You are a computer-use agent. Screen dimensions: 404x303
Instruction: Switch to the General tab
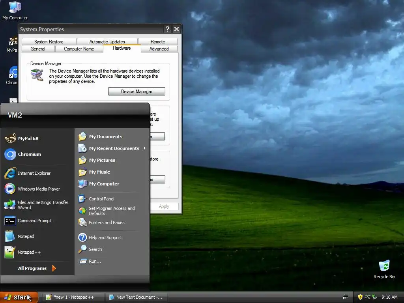pyautogui.click(x=38, y=49)
